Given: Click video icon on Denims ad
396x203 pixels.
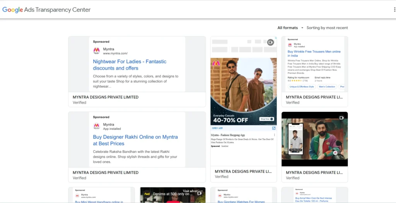Looking at the screenshot, I should point(199,193).
